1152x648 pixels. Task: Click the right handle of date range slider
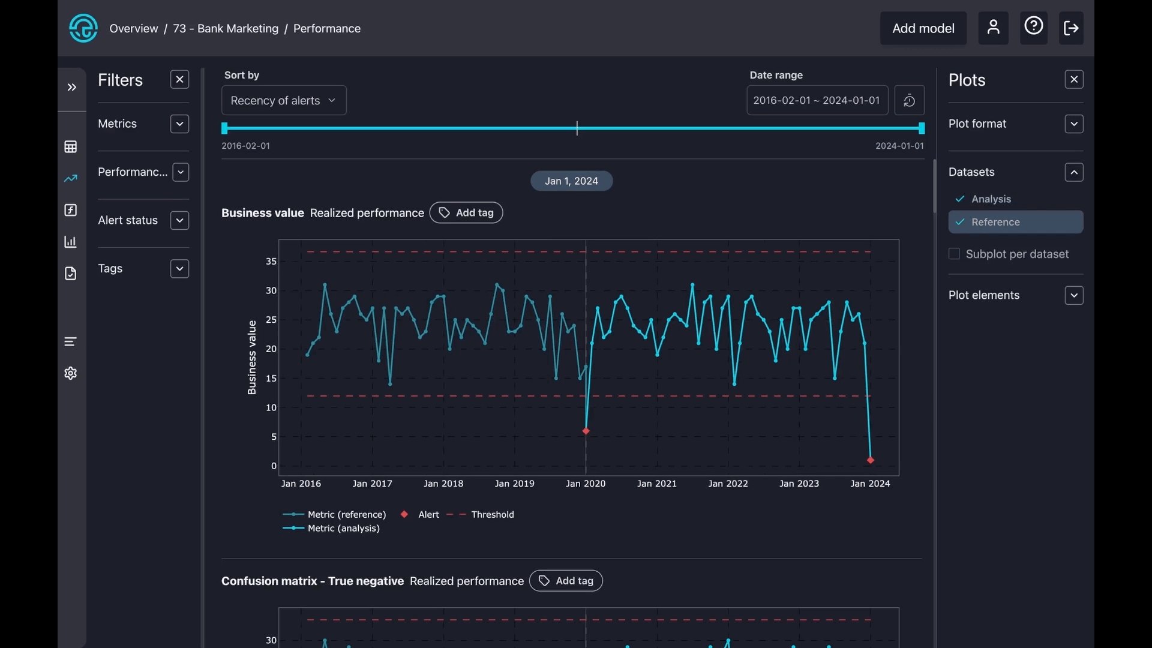[x=922, y=128]
